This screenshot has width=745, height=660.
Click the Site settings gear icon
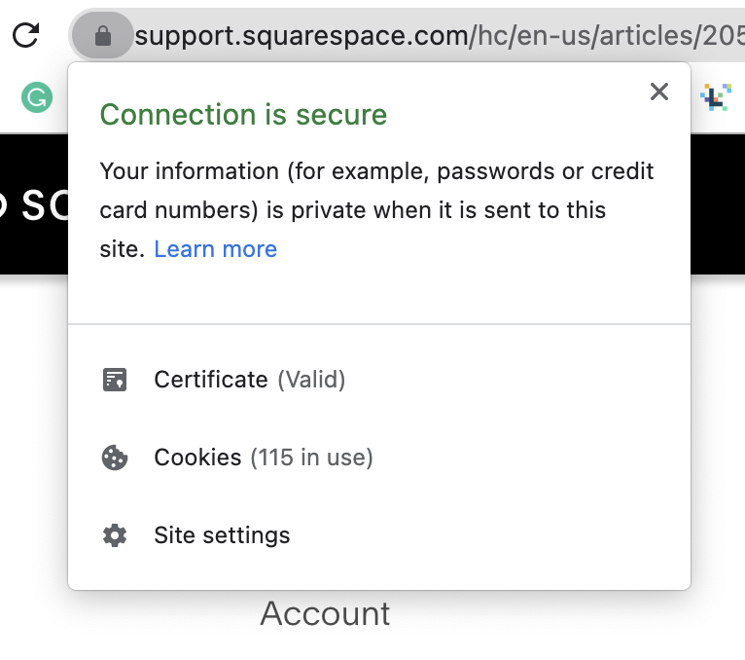(115, 535)
